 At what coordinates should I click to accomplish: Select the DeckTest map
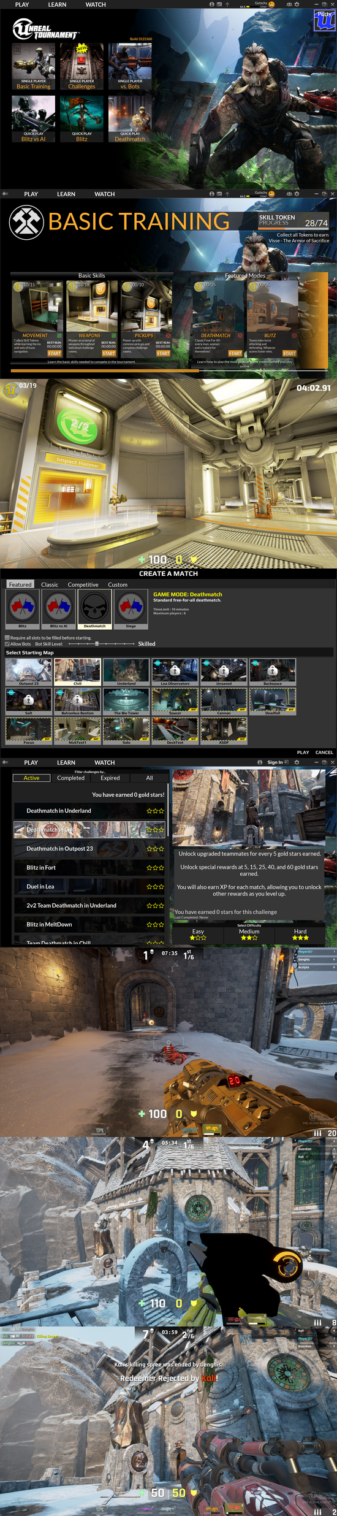[x=175, y=731]
